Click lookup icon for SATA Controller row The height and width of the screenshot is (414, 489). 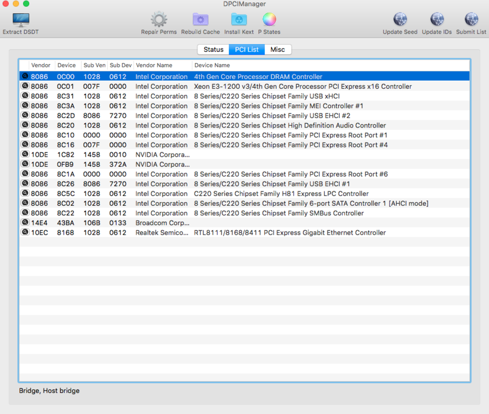[x=25, y=203]
